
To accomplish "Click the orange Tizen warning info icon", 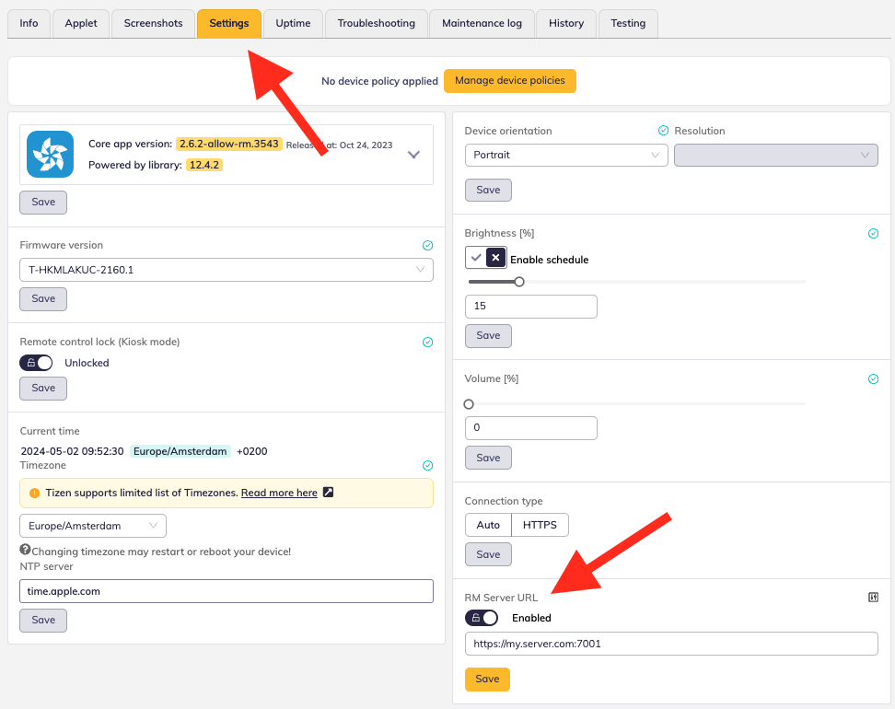I will click(x=34, y=493).
